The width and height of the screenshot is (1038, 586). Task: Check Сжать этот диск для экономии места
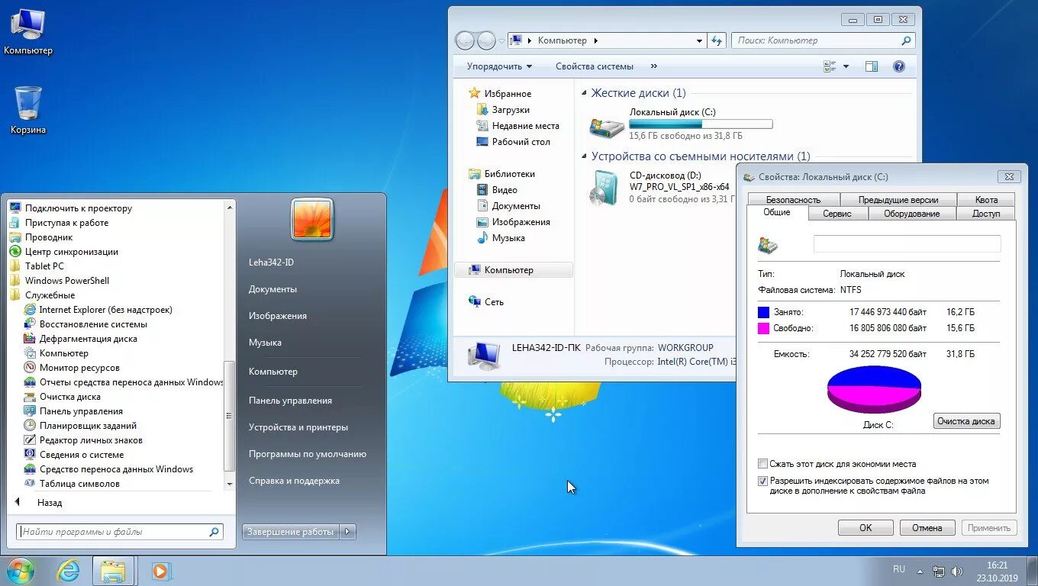coord(762,463)
